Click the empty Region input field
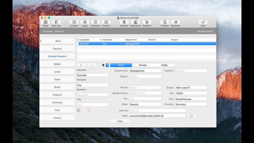The height and width of the screenshot is (143, 254). [x=145, y=76]
